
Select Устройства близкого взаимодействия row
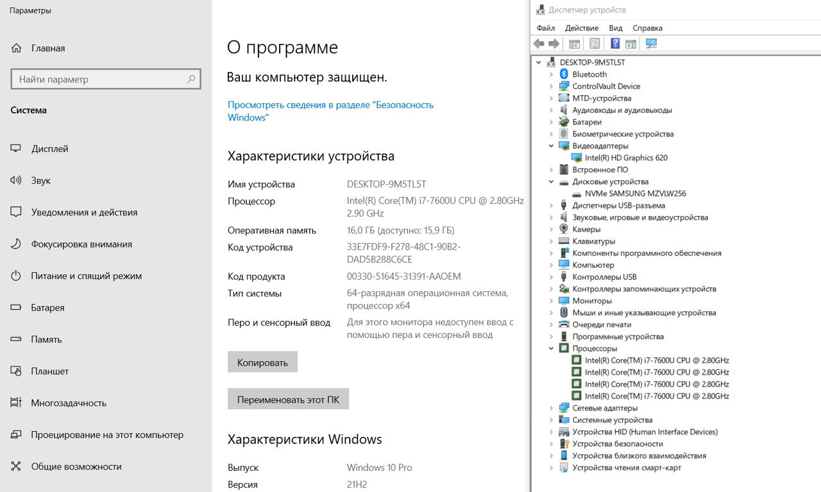639,455
